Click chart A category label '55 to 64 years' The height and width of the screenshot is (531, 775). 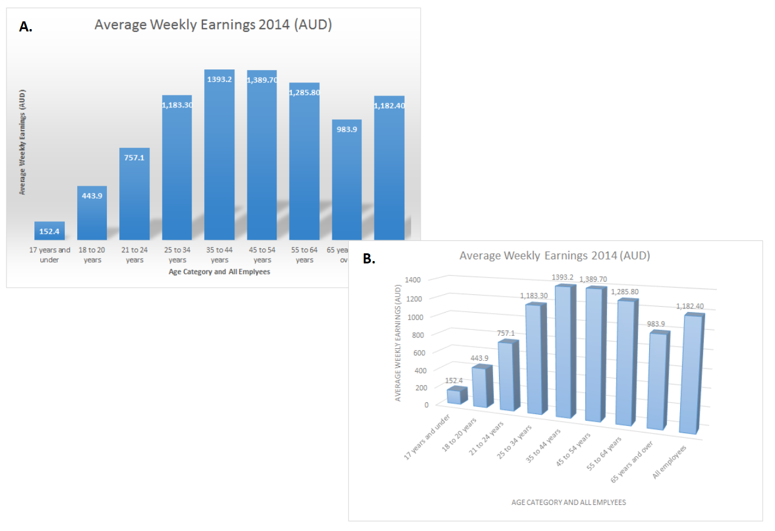tap(304, 255)
